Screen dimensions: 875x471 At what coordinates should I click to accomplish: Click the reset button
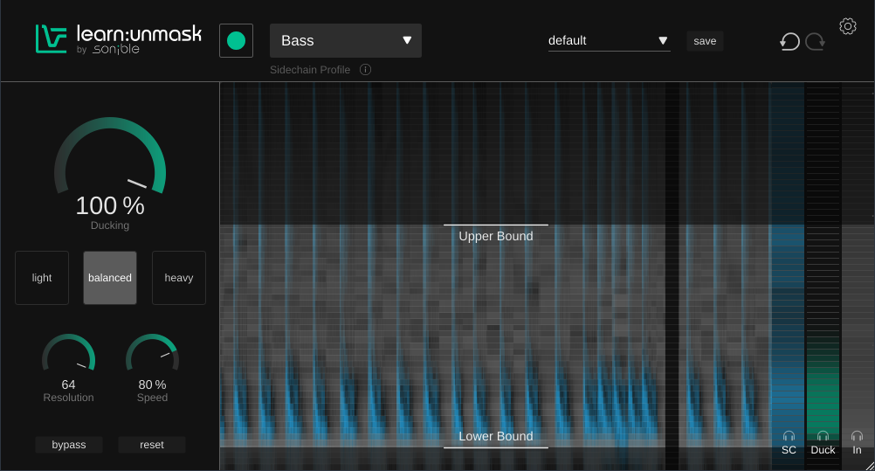[152, 445]
